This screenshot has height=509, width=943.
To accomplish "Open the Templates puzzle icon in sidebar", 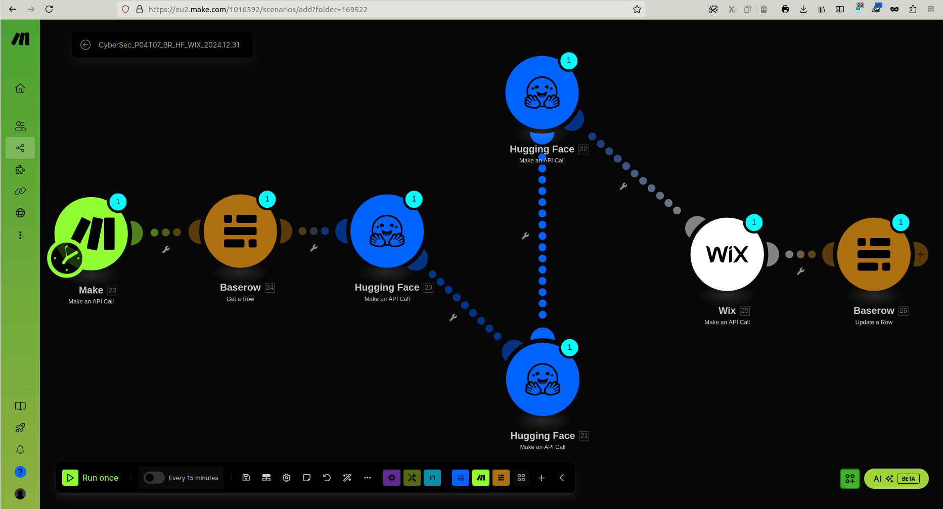I will coord(20,170).
